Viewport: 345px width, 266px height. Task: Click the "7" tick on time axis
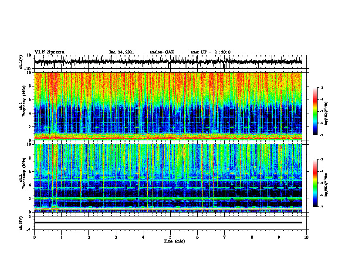(x=225, y=237)
